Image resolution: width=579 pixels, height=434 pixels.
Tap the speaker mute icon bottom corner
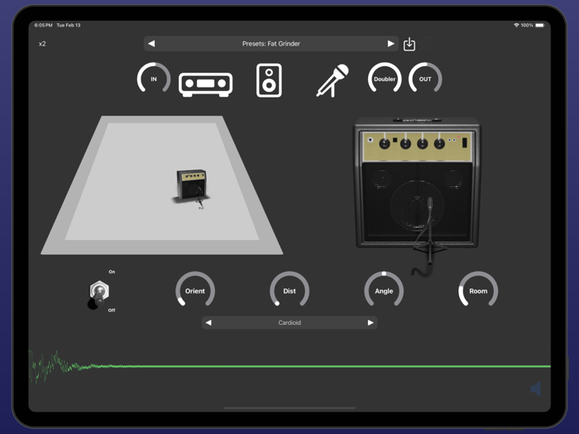tap(535, 389)
